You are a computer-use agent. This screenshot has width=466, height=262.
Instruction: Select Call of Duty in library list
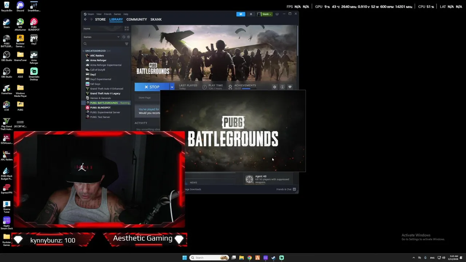pos(106,70)
